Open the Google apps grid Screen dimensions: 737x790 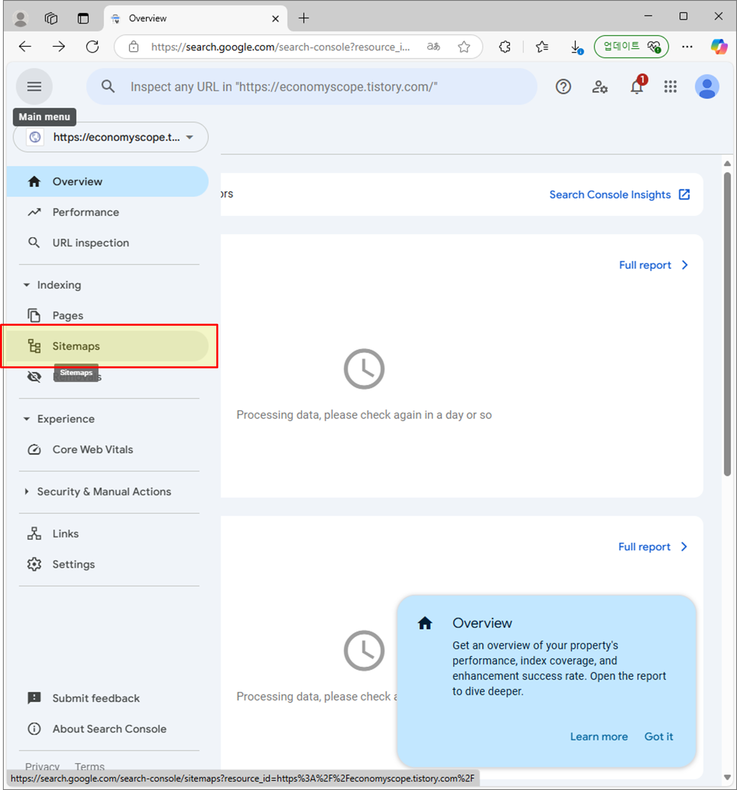pos(670,87)
